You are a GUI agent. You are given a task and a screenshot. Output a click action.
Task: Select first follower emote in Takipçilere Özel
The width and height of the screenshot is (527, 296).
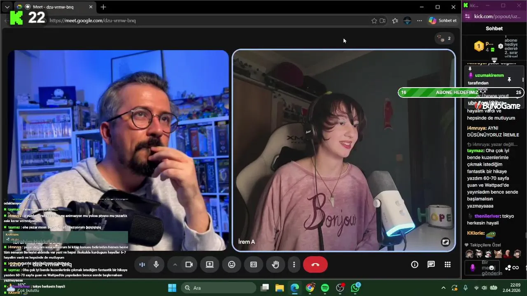click(469, 254)
